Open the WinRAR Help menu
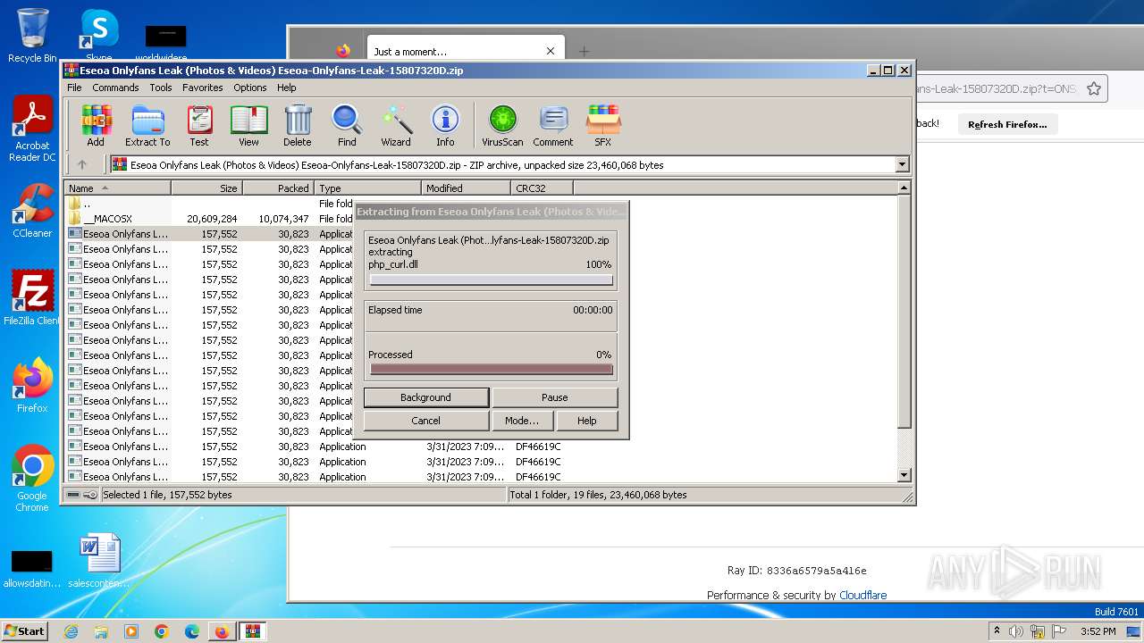The height and width of the screenshot is (643, 1144). (x=286, y=88)
